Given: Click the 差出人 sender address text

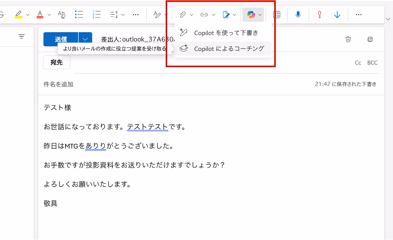Looking at the screenshot, I should (138, 39).
